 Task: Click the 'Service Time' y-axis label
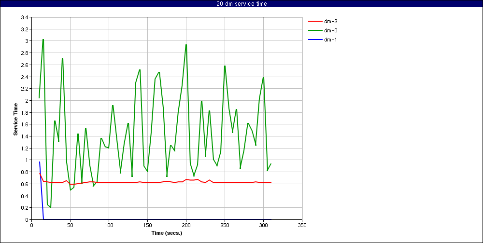tap(15, 119)
